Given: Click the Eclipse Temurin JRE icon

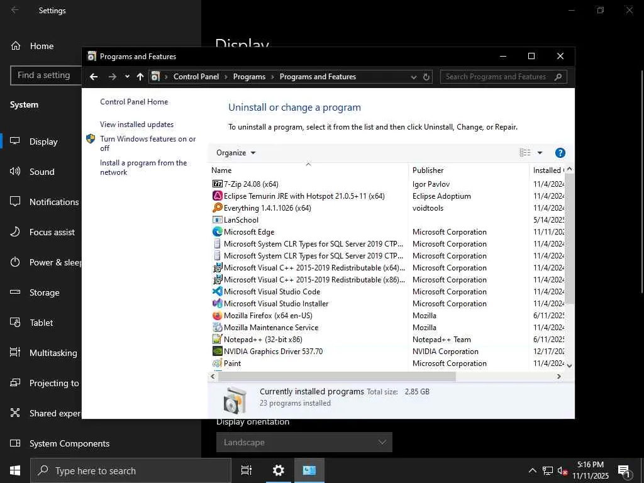Looking at the screenshot, I should click(217, 196).
